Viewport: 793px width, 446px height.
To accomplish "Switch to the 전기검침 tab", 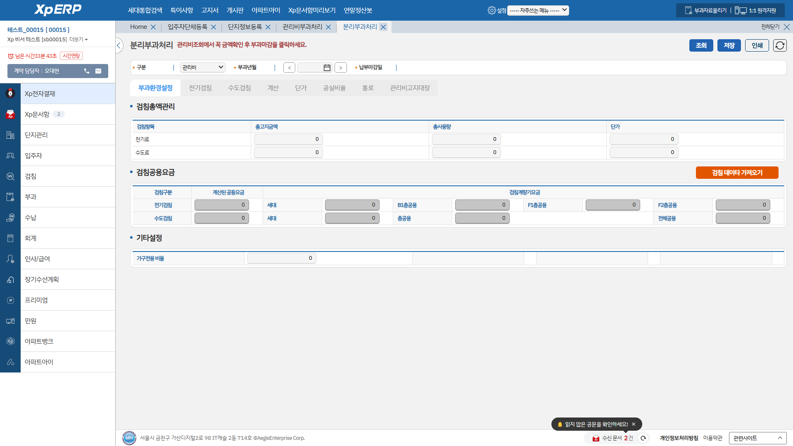I will (x=200, y=88).
